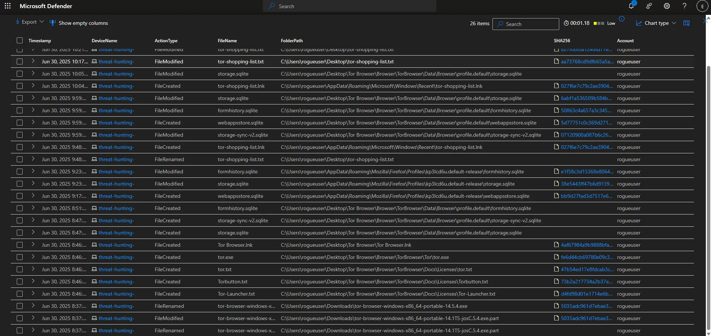Click the file icon beside hash 6abf1a536509b584b

coord(556,98)
